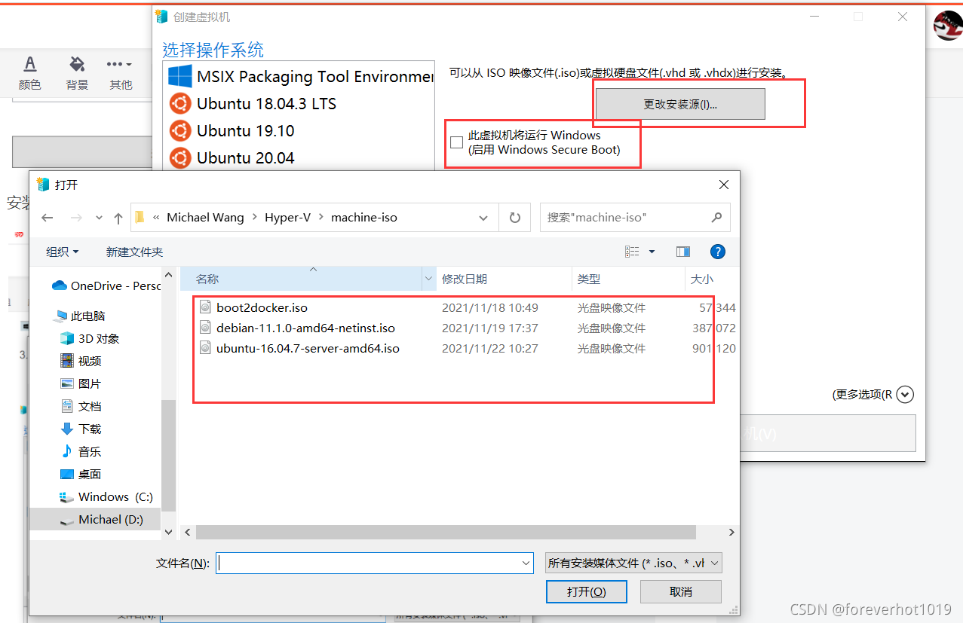
Task: Select debian-11.1.0-amd64-netinst.iso file
Action: pyautogui.click(x=305, y=328)
